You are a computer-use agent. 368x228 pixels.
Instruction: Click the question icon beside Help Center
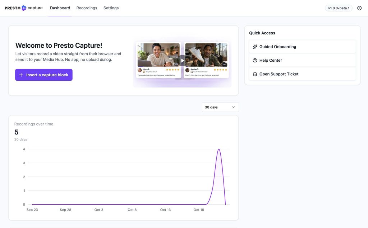point(255,60)
